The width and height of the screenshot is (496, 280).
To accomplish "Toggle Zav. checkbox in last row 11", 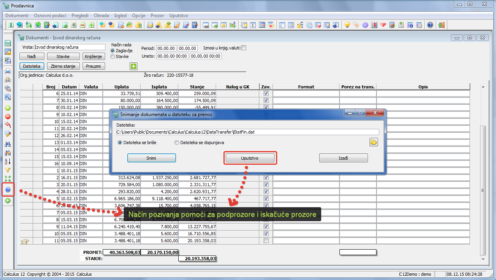I will 266,241.
